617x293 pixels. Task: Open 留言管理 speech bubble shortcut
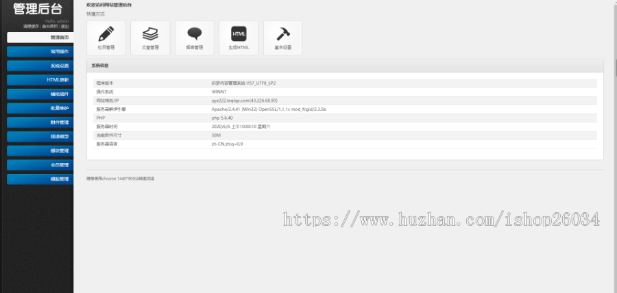(195, 38)
